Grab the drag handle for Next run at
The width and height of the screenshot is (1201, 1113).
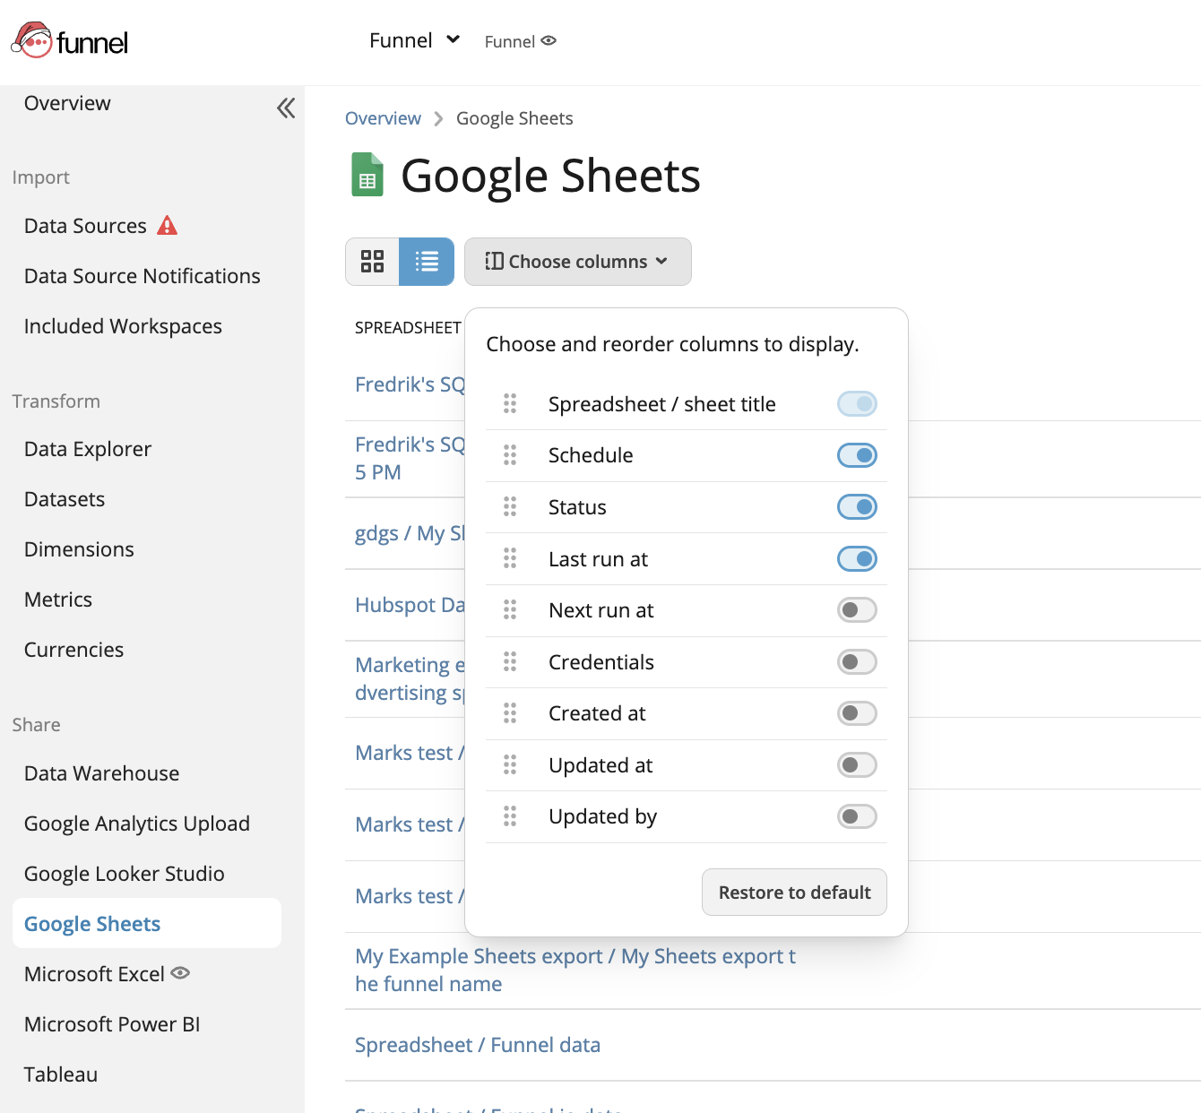pos(510,610)
